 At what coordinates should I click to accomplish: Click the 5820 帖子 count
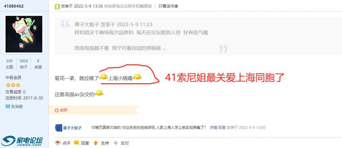(24, 64)
